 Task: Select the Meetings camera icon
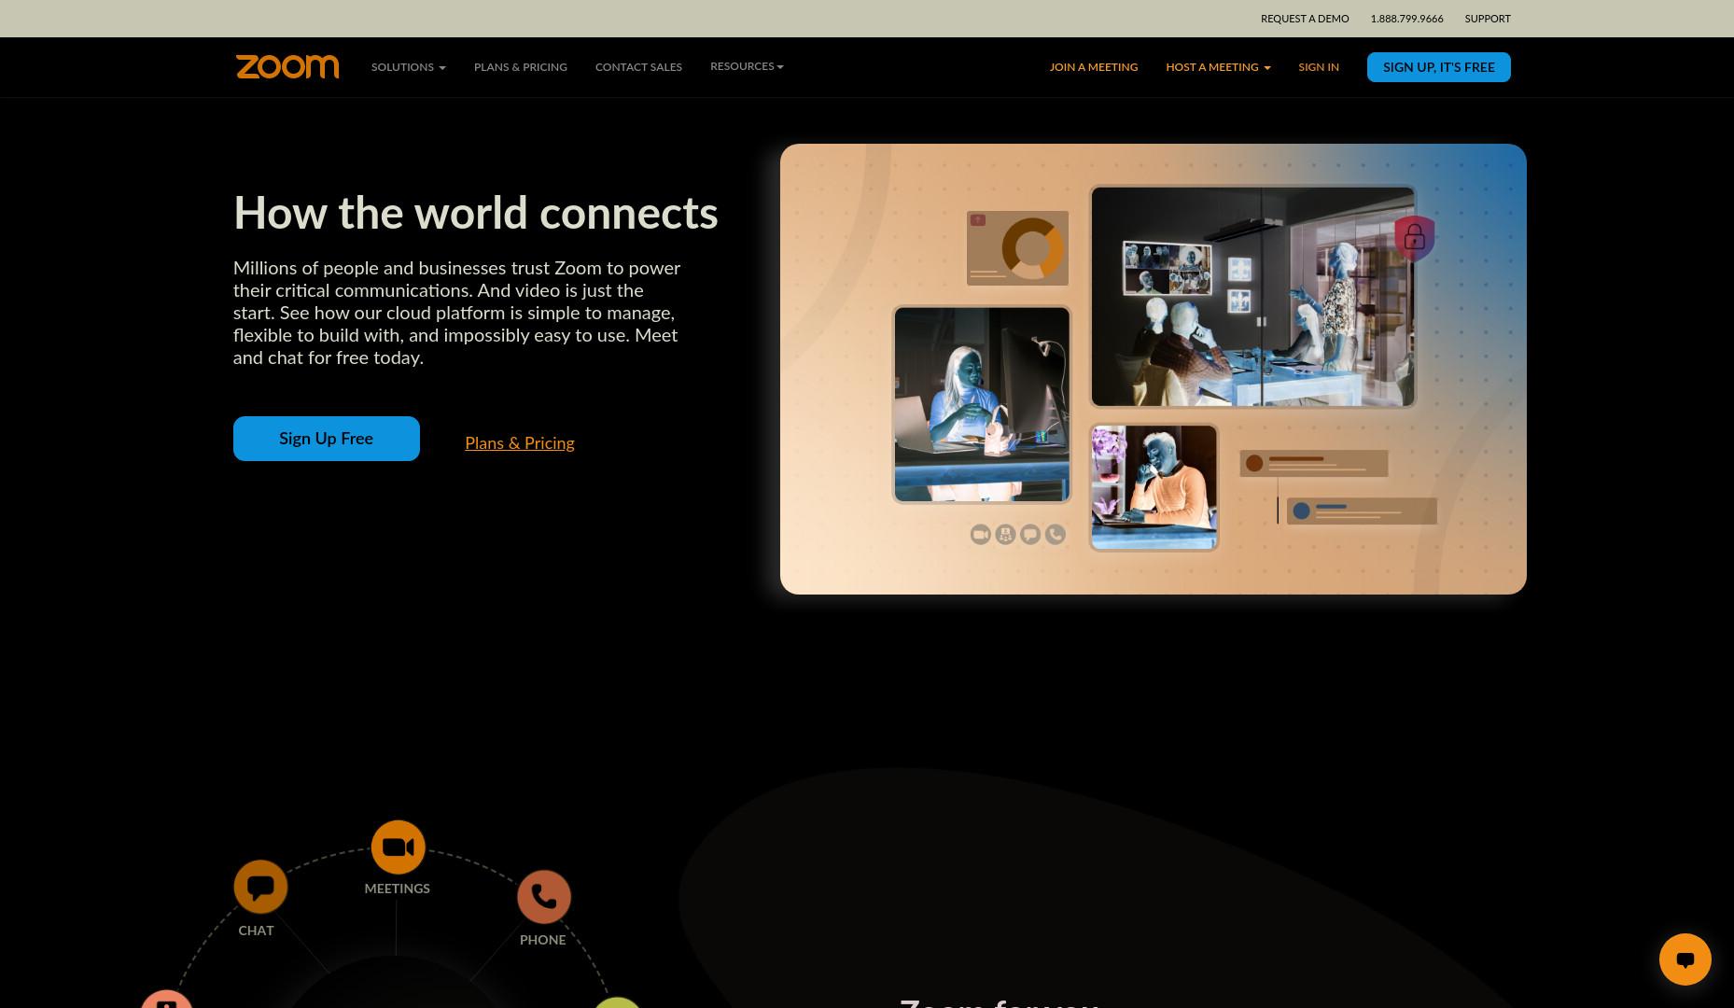click(x=399, y=847)
